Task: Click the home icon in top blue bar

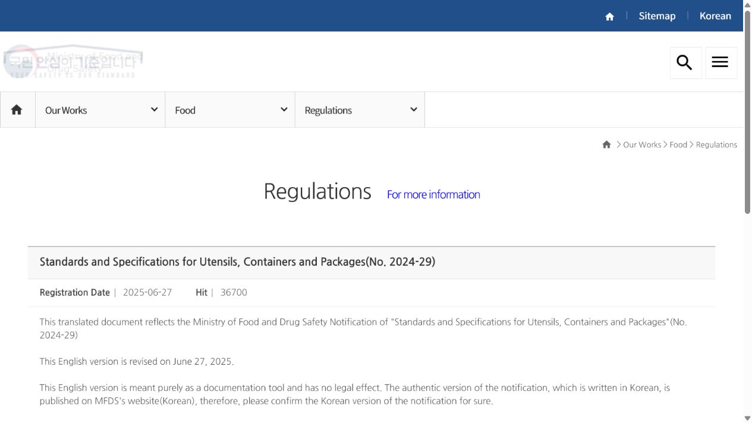Action: pyautogui.click(x=609, y=16)
